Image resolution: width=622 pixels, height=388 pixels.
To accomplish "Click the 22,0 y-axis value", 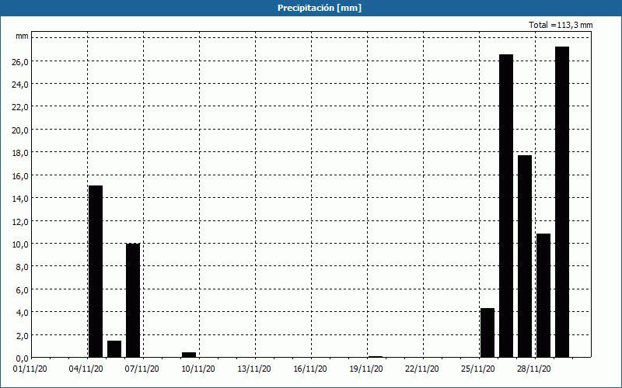I will coord(20,107).
